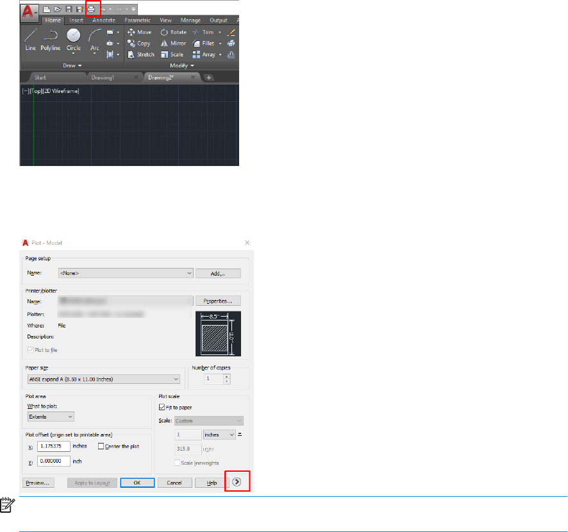
Task: Click the Preview... button
Action: [x=38, y=483]
